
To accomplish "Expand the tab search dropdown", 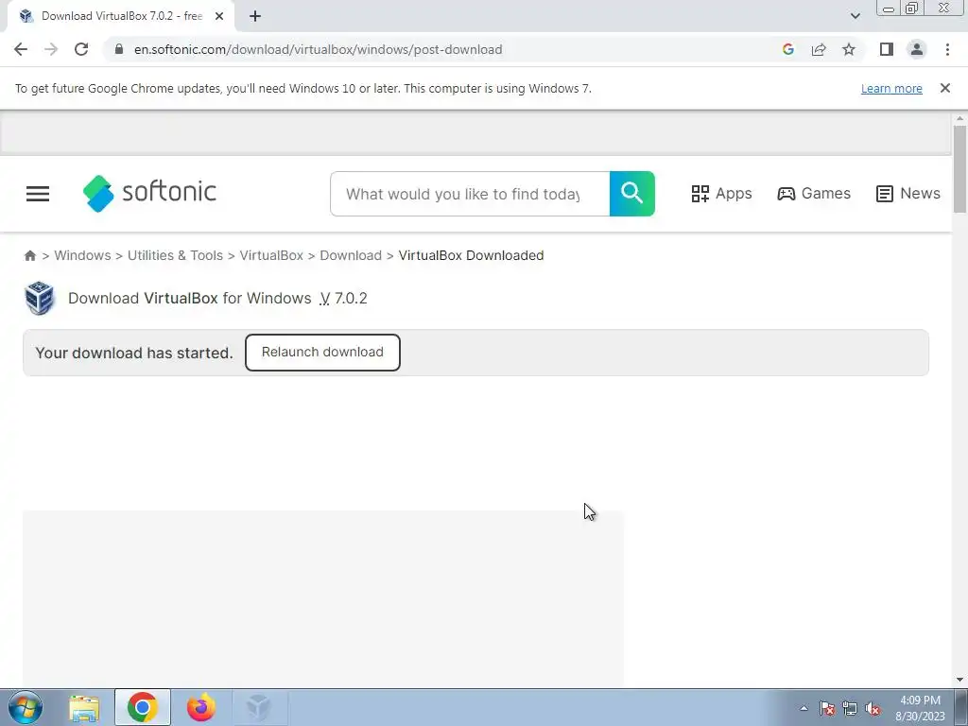I will tap(855, 16).
